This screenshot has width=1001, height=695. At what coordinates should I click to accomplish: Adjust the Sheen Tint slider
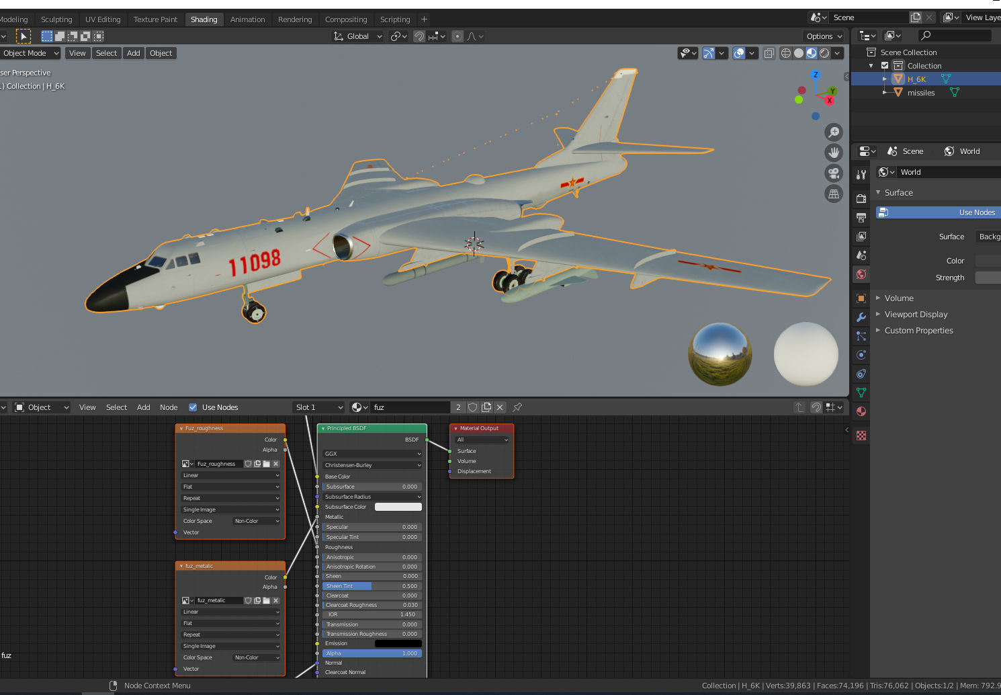pos(372,586)
